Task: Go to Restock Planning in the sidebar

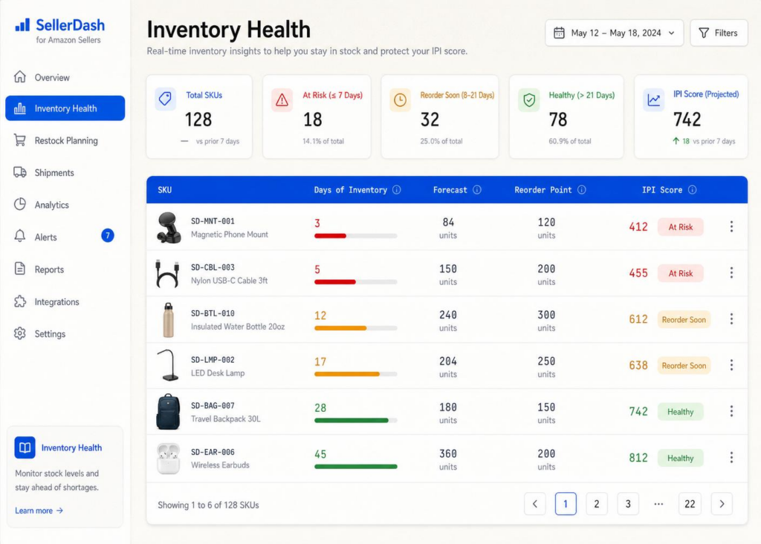Action: pos(65,140)
